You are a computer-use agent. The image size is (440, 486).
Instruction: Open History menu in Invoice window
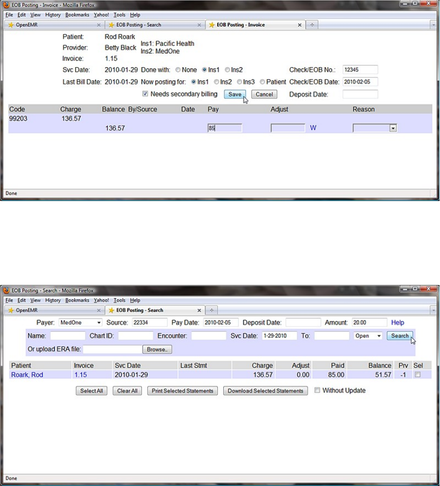tap(53, 15)
